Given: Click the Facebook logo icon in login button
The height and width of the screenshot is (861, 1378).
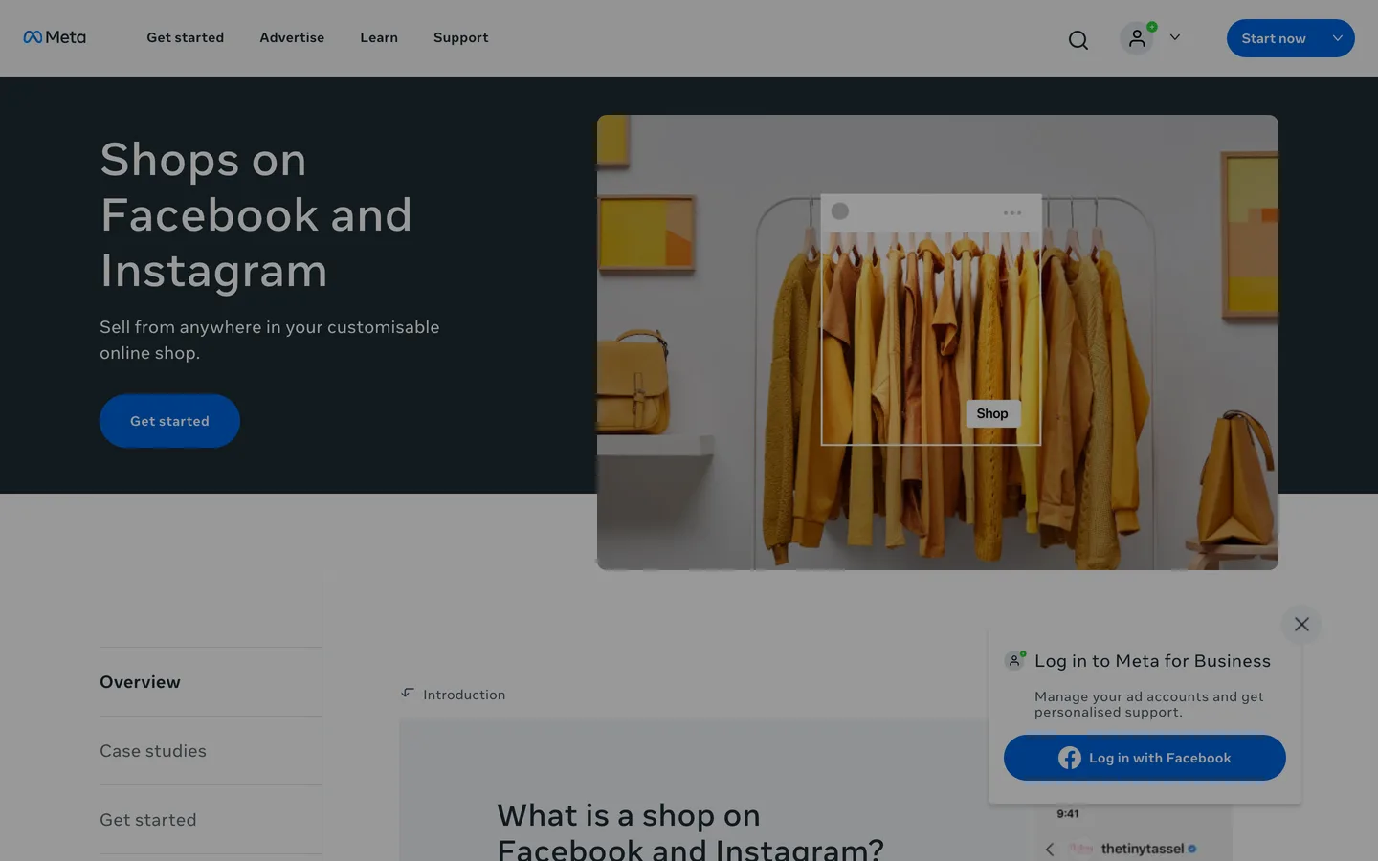Looking at the screenshot, I should (x=1070, y=758).
